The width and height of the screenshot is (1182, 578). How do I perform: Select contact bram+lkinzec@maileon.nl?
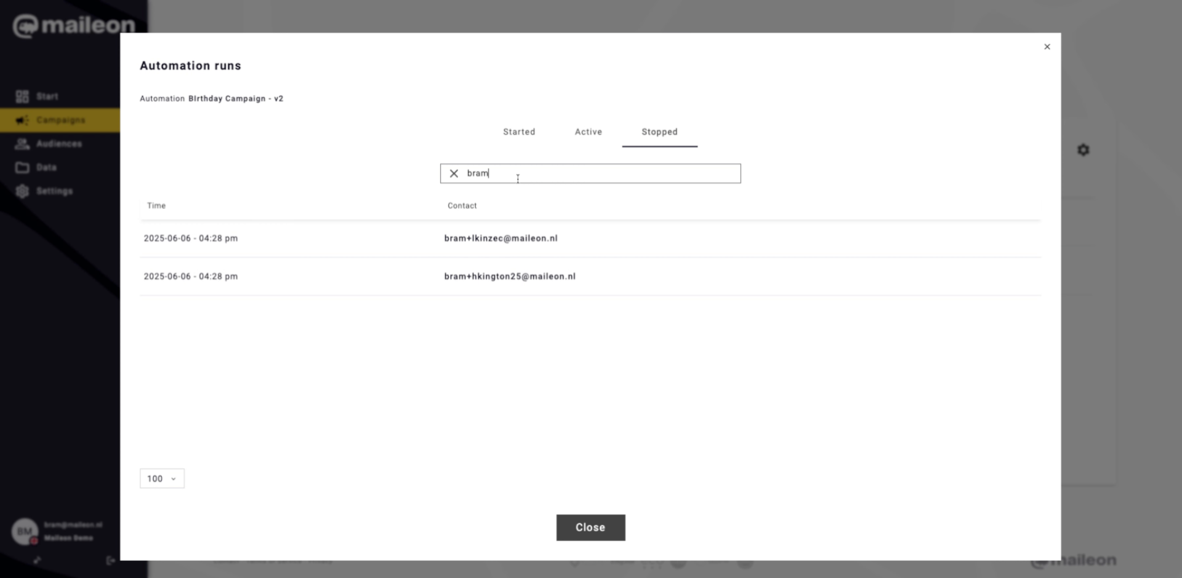(x=501, y=238)
